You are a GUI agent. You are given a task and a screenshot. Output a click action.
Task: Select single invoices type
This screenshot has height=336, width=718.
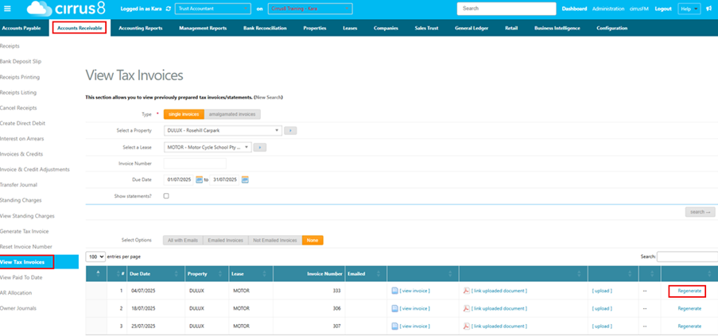(184, 114)
